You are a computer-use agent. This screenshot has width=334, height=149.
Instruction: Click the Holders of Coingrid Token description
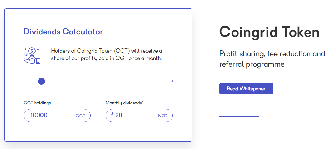click(x=107, y=55)
